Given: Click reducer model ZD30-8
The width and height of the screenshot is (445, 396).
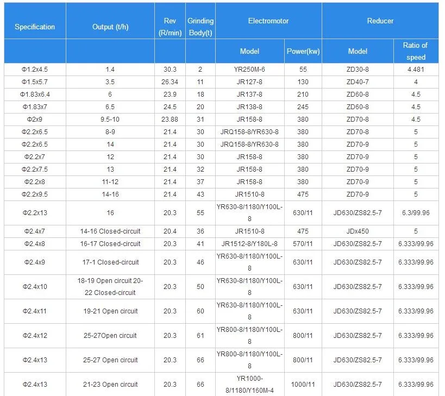Looking at the screenshot, I should pos(358,70).
